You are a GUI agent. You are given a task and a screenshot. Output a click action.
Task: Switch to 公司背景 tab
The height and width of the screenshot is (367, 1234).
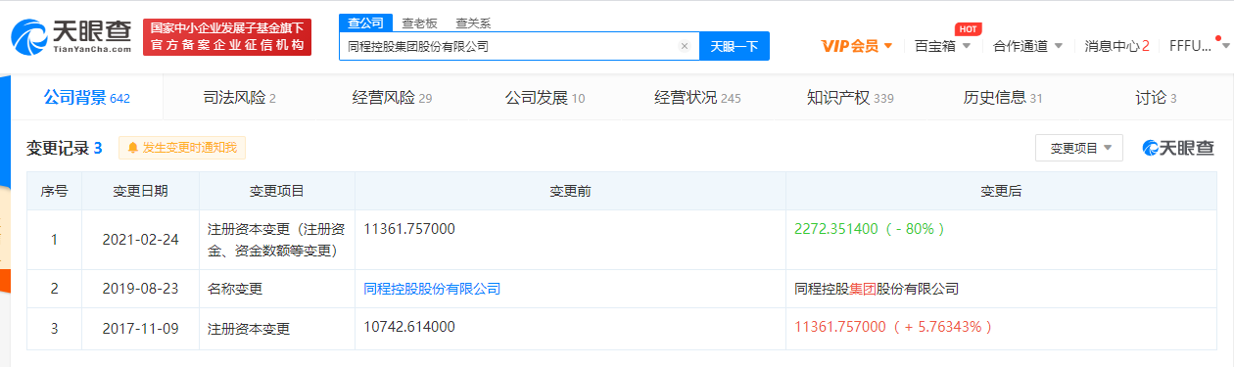tap(87, 97)
